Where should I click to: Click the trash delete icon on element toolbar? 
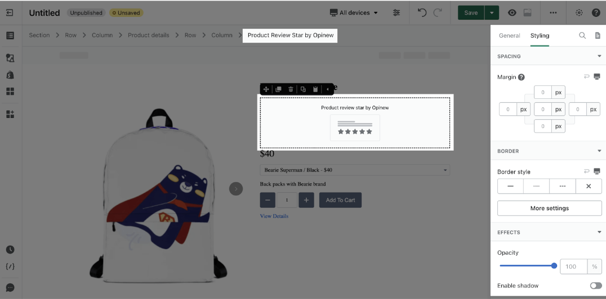click(x=291, y=89)
